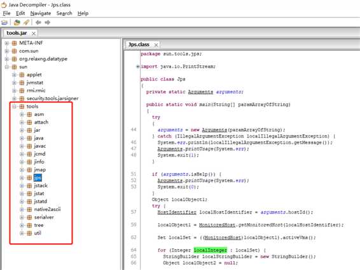The width and height of the screenshot is (360, 270).
Task: Click the javac package icon
Action: (x=29, y=146)
